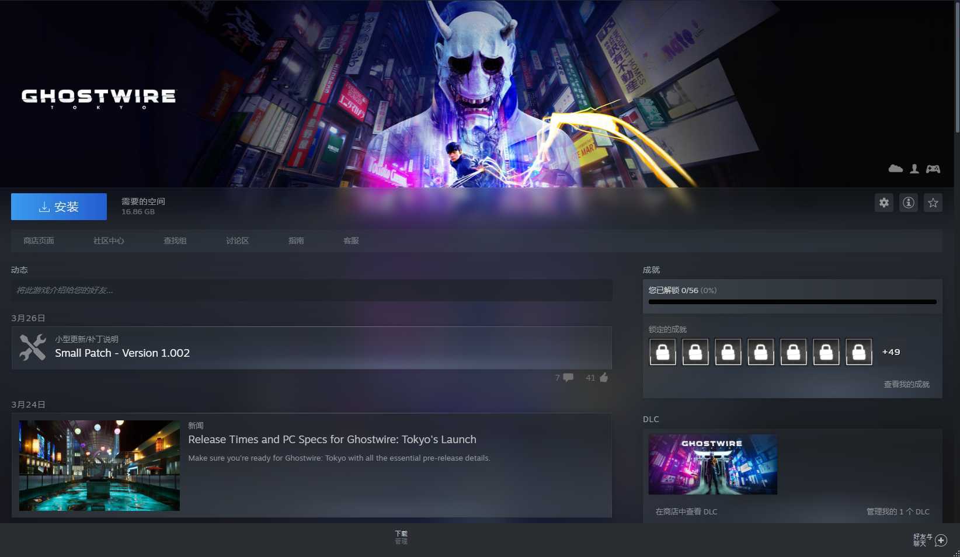Open 在商店中查看 DLC link
The width and height of the screenshot is (960, 557).
pos(686,511)
